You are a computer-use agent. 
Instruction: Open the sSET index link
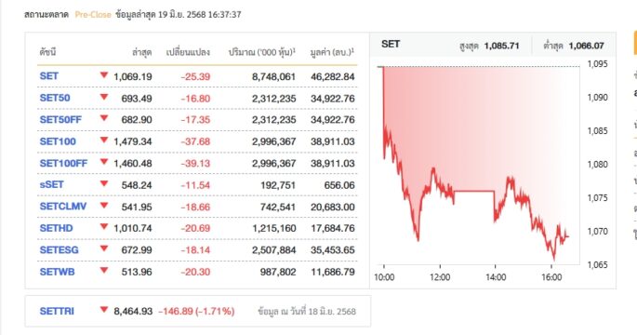[x=51, y=184]
